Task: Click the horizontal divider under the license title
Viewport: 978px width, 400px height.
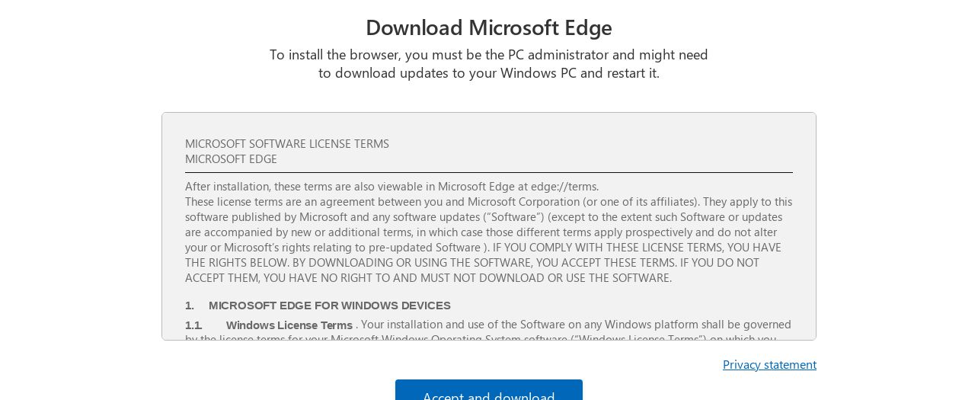Action: 489,173
